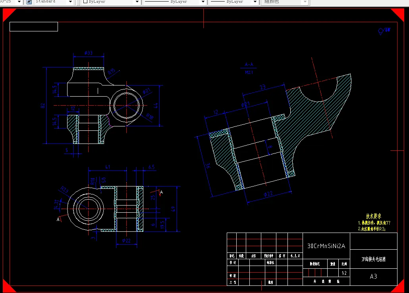
Task: Select the 19.5 dimension text
Action: pos(162,225)
